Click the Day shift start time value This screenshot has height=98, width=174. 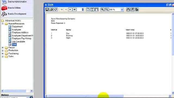coord(135,33)
